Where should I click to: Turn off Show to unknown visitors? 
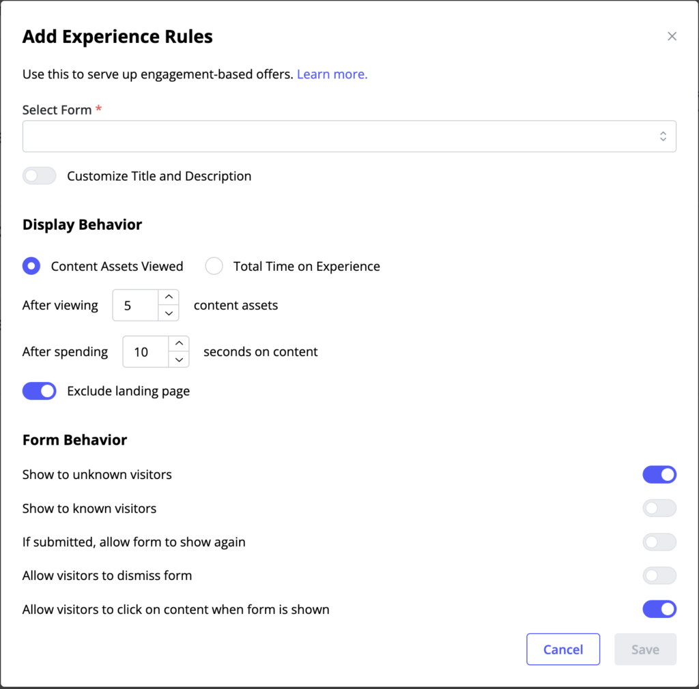coord(659,474)
